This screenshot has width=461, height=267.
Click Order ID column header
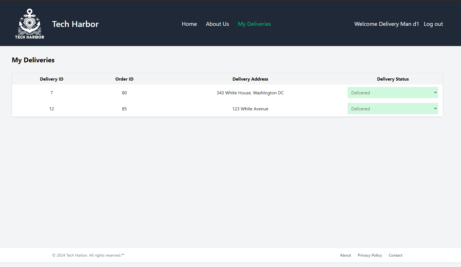(x=124, y=79)
